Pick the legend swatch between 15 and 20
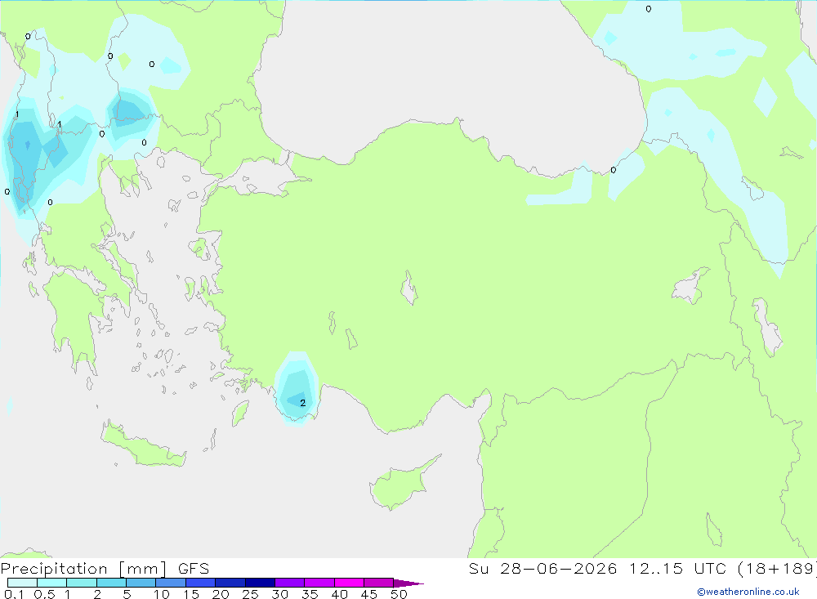The image size is (817, 599). pyautogui.click(x=201, y=583)
